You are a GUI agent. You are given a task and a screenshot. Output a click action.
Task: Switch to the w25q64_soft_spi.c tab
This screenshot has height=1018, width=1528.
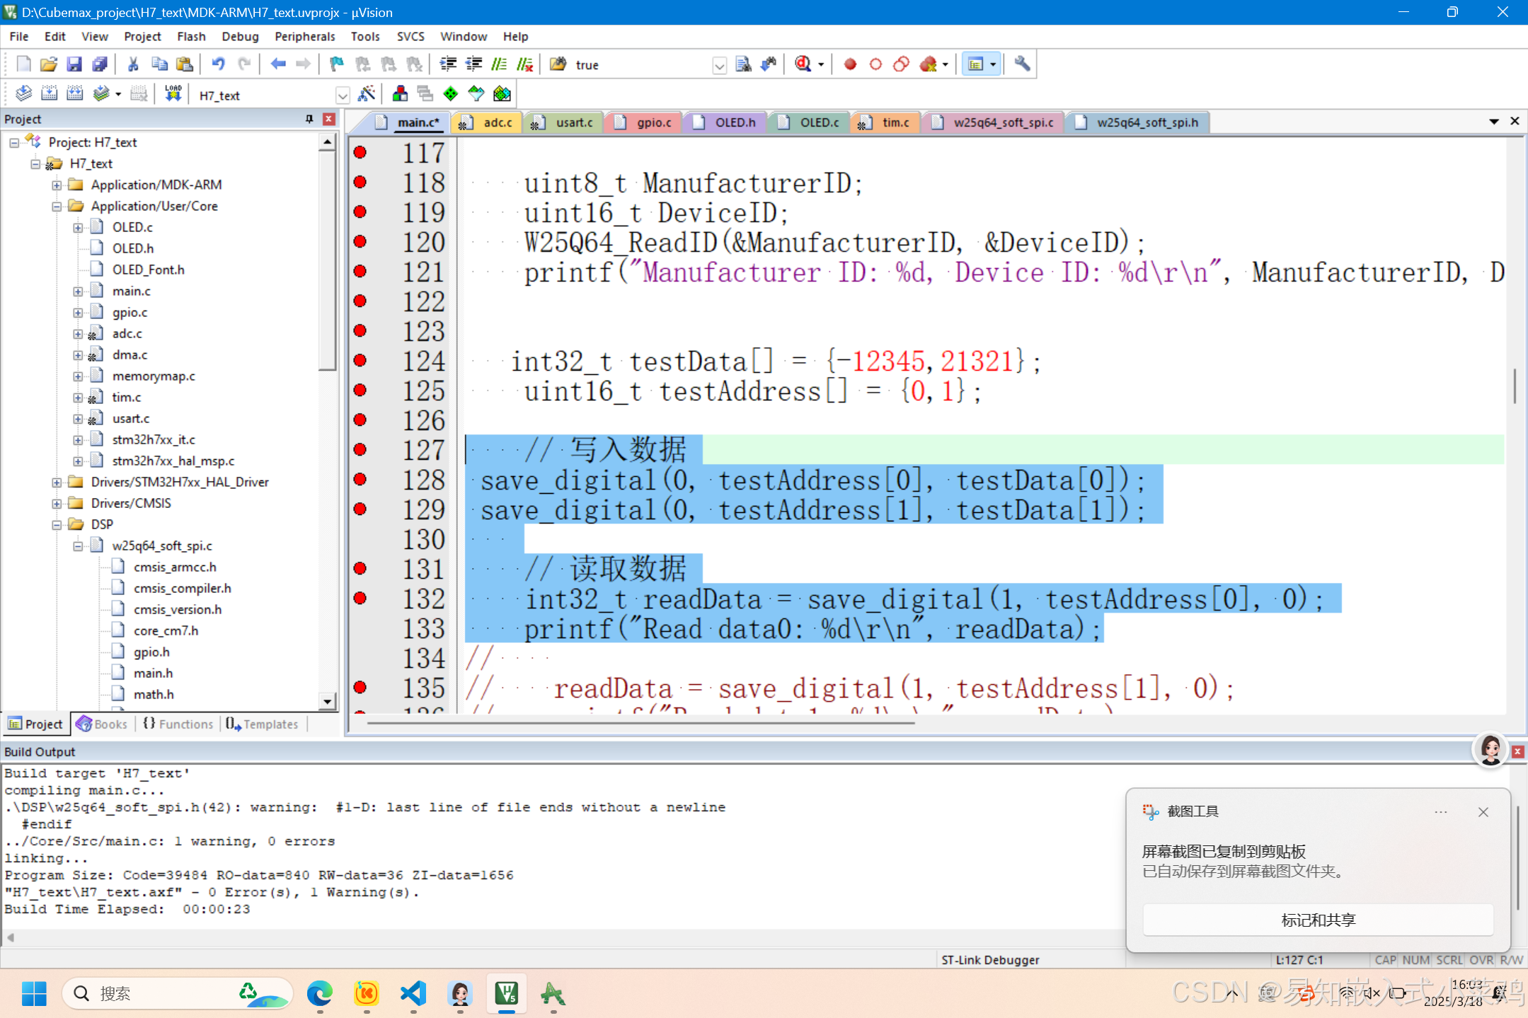(1002, 122)
